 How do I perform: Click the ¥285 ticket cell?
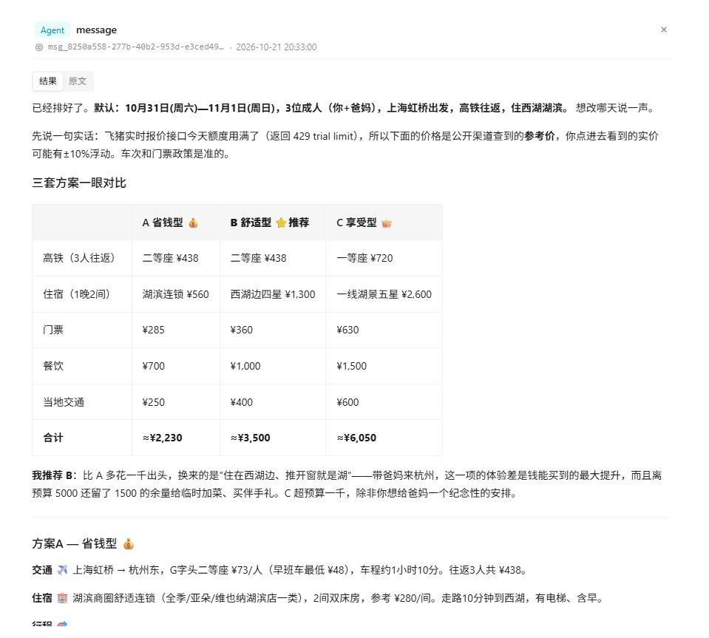coord(176,330)
